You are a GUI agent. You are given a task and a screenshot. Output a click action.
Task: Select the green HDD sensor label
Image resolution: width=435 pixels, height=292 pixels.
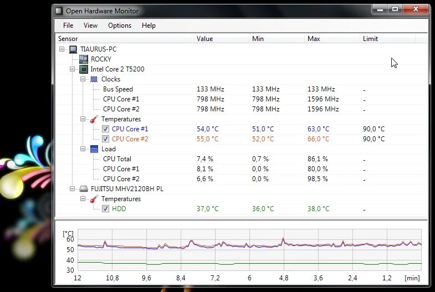[x=119, y=209]
